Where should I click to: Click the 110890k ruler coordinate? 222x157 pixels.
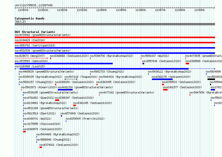200,10
